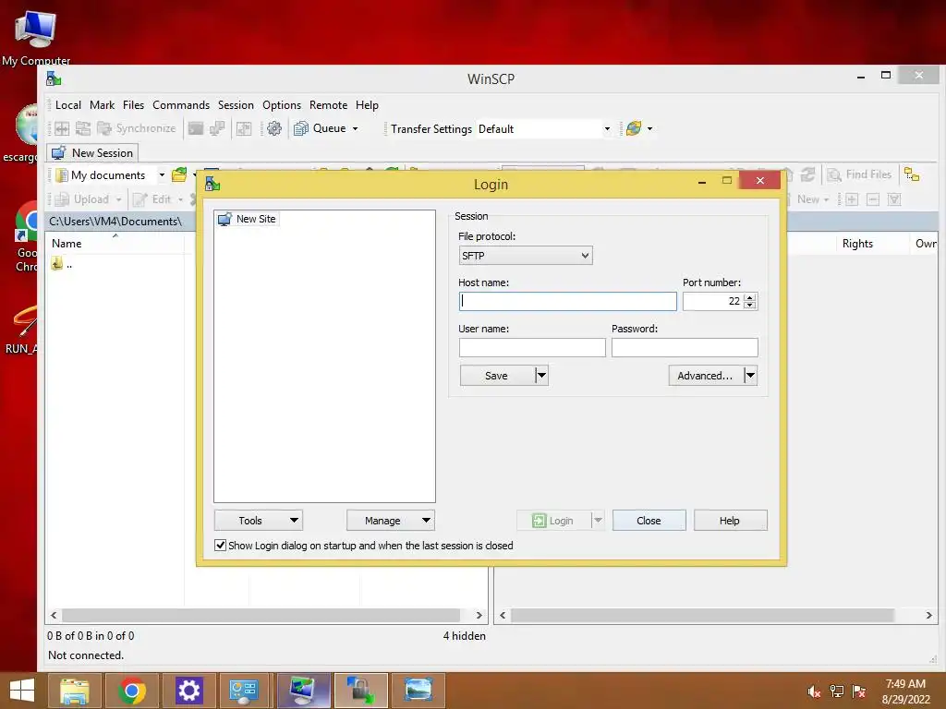946x709 pixels.
Task: Click the Password input field
Action: coord(685,347)
